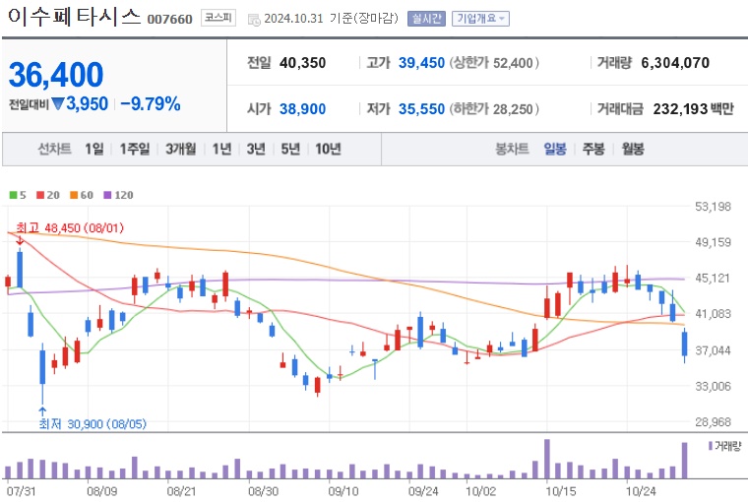Click the 08/09 date axis label
748x502 pixels.
click(x=102, y=491)
